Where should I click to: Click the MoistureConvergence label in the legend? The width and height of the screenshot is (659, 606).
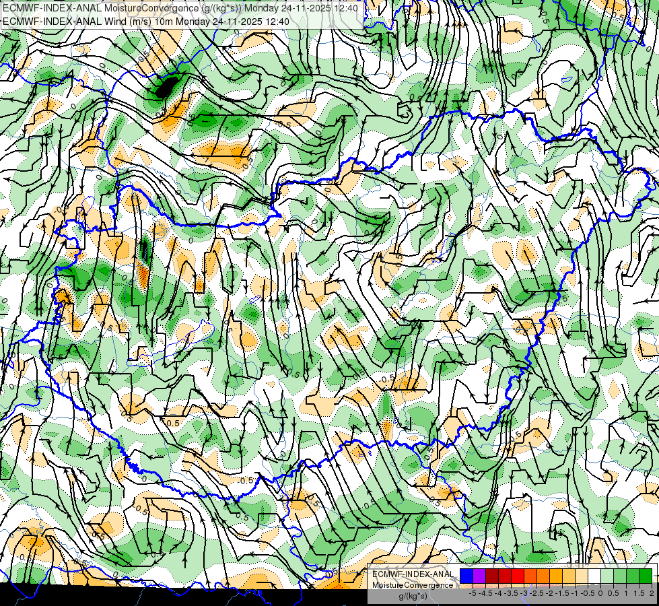click(412, 585)
